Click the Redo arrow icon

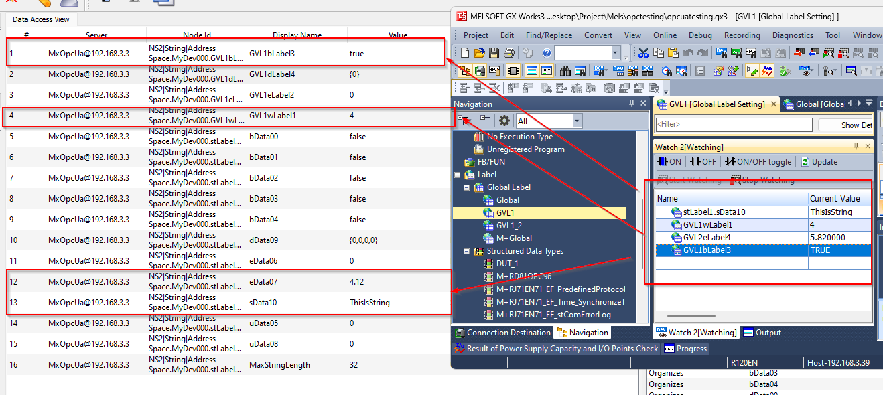pos(703,52)
